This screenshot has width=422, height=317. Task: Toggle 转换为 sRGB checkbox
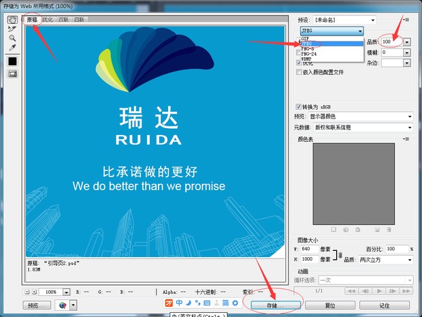(x=299, y=107)
